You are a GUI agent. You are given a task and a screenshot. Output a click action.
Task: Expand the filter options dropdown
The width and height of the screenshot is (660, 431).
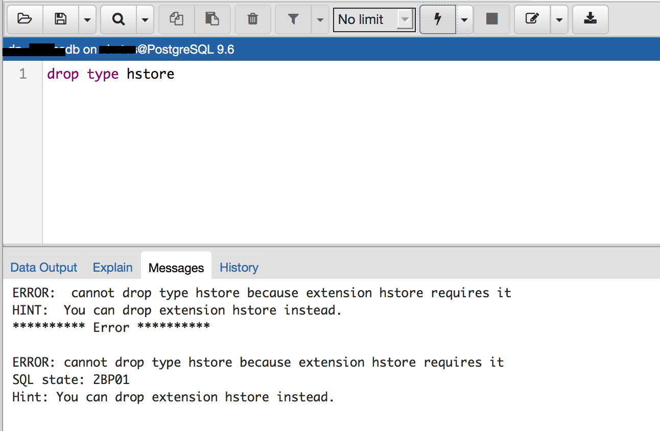click(319, 19)
